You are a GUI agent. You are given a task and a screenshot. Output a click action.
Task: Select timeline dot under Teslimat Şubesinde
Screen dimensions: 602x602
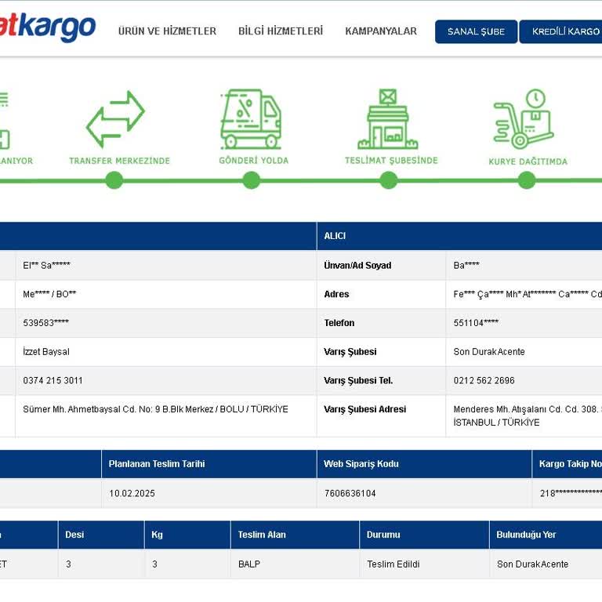pos(389,180)
